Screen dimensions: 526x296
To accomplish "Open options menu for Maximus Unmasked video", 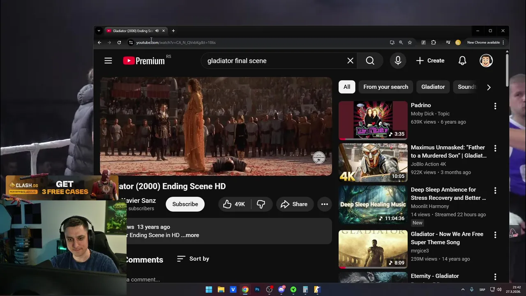I will pyautogui.click(x=495, y=148).
